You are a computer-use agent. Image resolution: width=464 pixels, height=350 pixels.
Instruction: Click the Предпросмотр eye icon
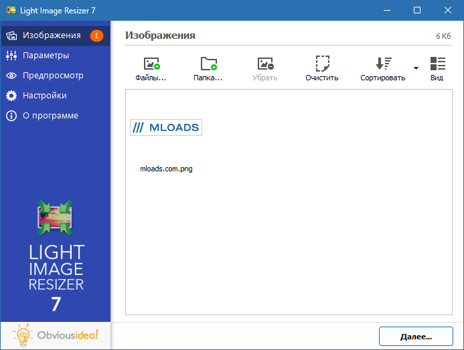[11, 76]
